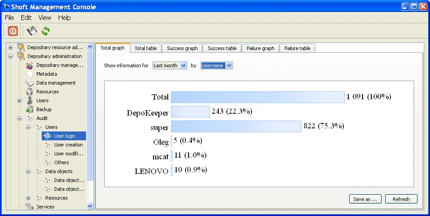Click the Metadata tree icon
430x216 pixels.
point(29,74)
